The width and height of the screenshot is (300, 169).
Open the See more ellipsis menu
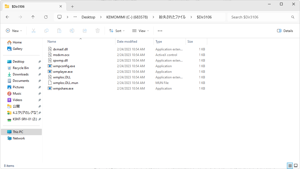point(160,31)
